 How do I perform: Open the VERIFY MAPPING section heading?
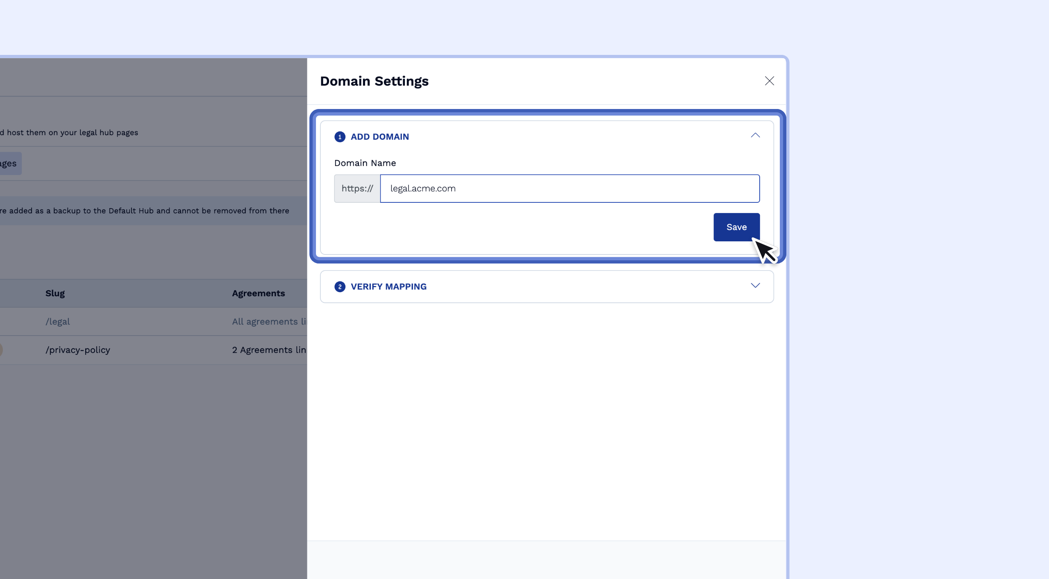tap(388, 287)
